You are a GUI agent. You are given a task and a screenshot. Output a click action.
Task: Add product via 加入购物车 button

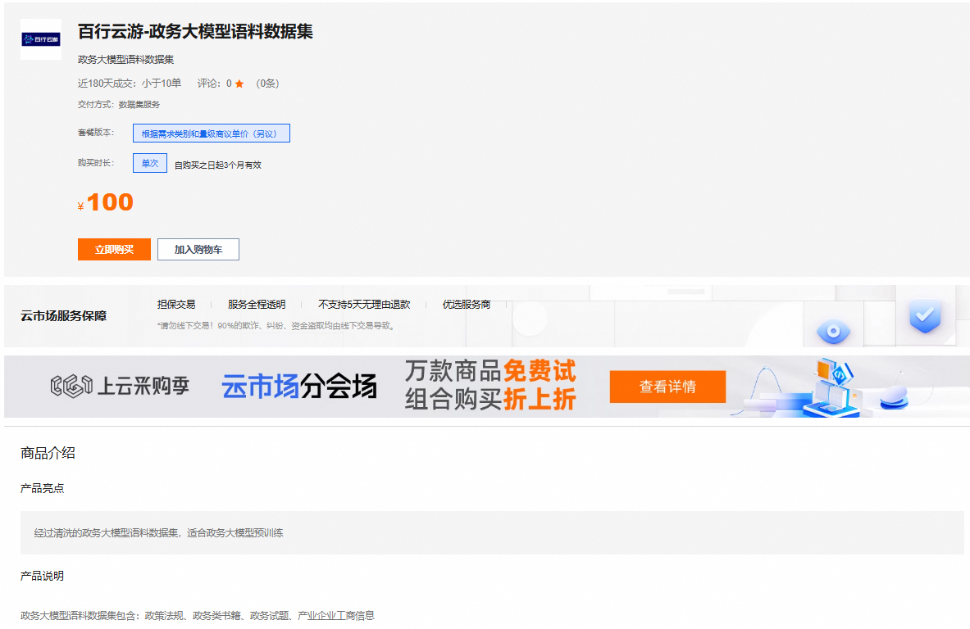click(x=198, y=249)
